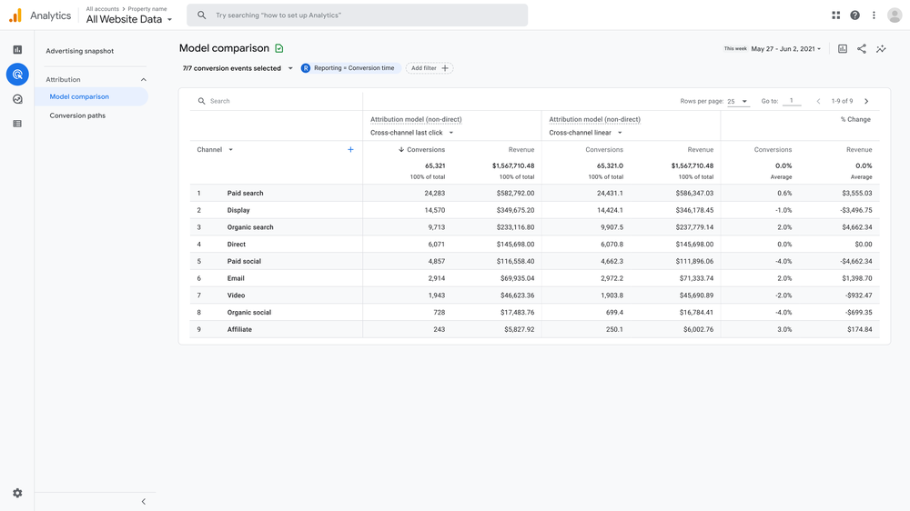Expand the conversion events selected dropdown

click(238, 68)
